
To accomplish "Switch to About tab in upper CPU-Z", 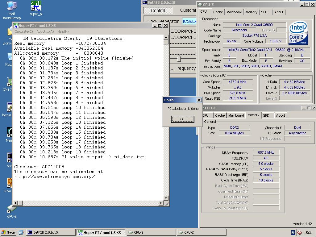I will [279, 12].
